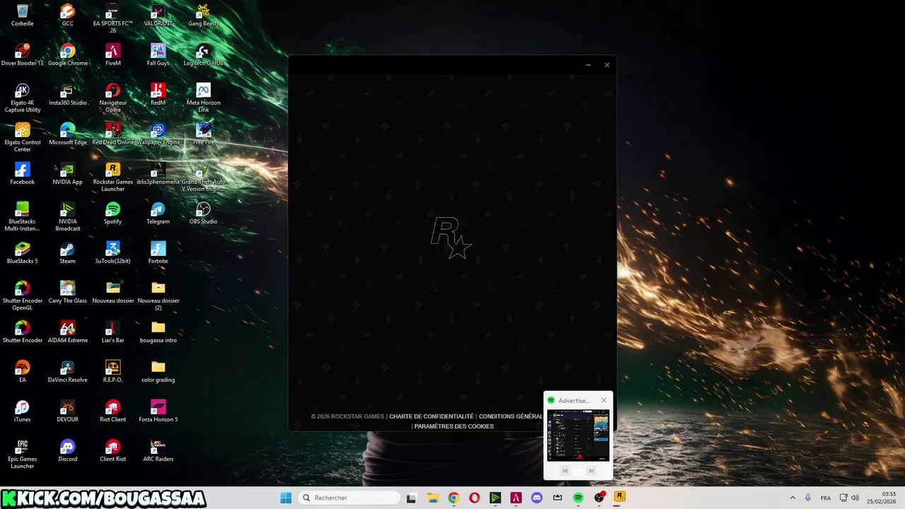This screenshot has height=509, width=905.
Task: Open the color grading folder
Action: pos(158,371)
